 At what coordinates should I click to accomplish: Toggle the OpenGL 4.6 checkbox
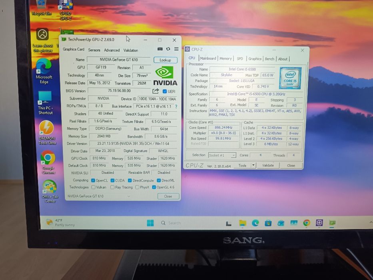point(154,187)
